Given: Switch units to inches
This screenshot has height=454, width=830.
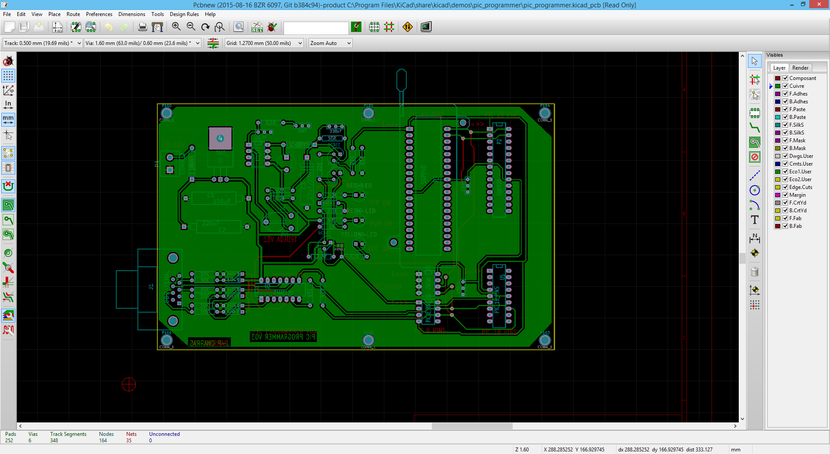Looking at the screenshot, I should [8, 104].
